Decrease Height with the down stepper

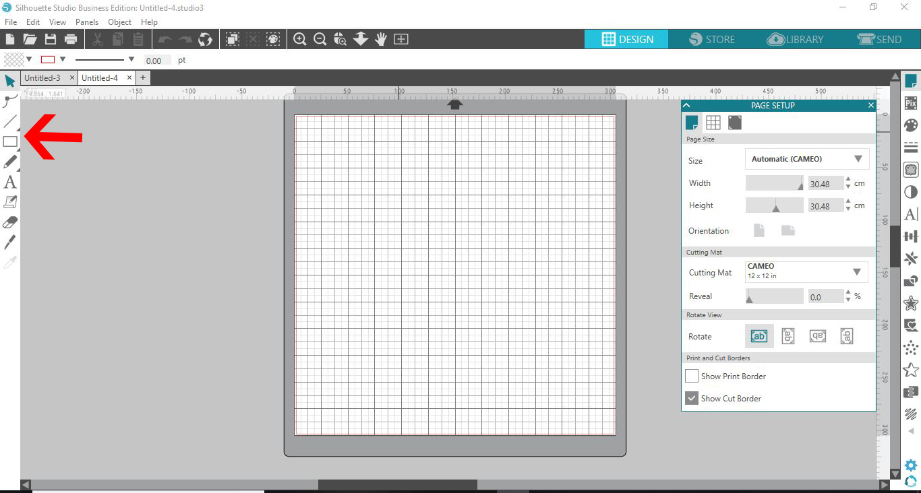pos(848,209)
